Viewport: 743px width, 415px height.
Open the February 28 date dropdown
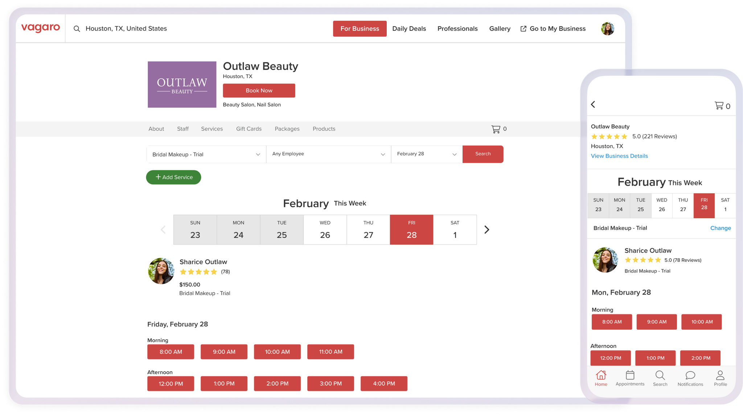427,154
